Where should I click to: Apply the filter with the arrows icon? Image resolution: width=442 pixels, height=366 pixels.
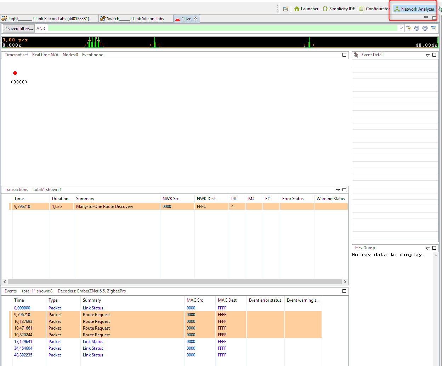coord(409,28)
